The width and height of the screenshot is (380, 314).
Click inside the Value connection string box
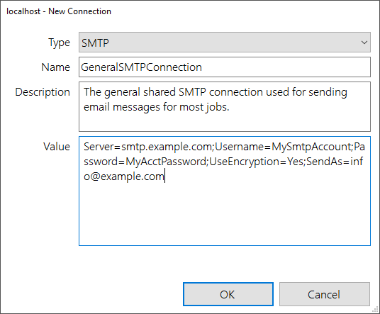[225, 191]
